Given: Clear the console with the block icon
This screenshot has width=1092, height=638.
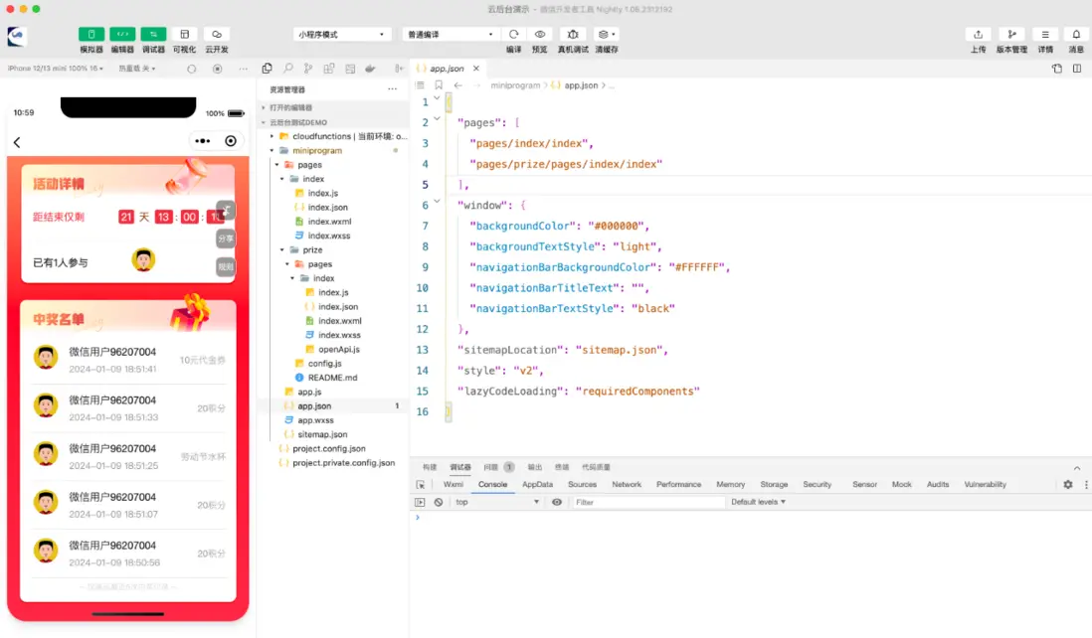Looking at the screenshot, I should tap(438, 502).
